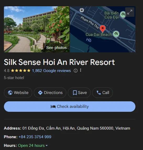Click the red location pin on map
Screen dimensions: 143x150
[x=103, y=29]
